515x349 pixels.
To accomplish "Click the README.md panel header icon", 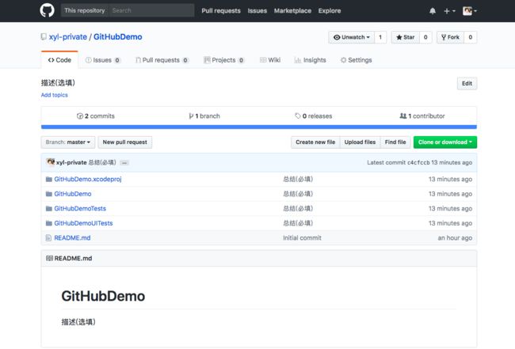I will tap(49, 258).
